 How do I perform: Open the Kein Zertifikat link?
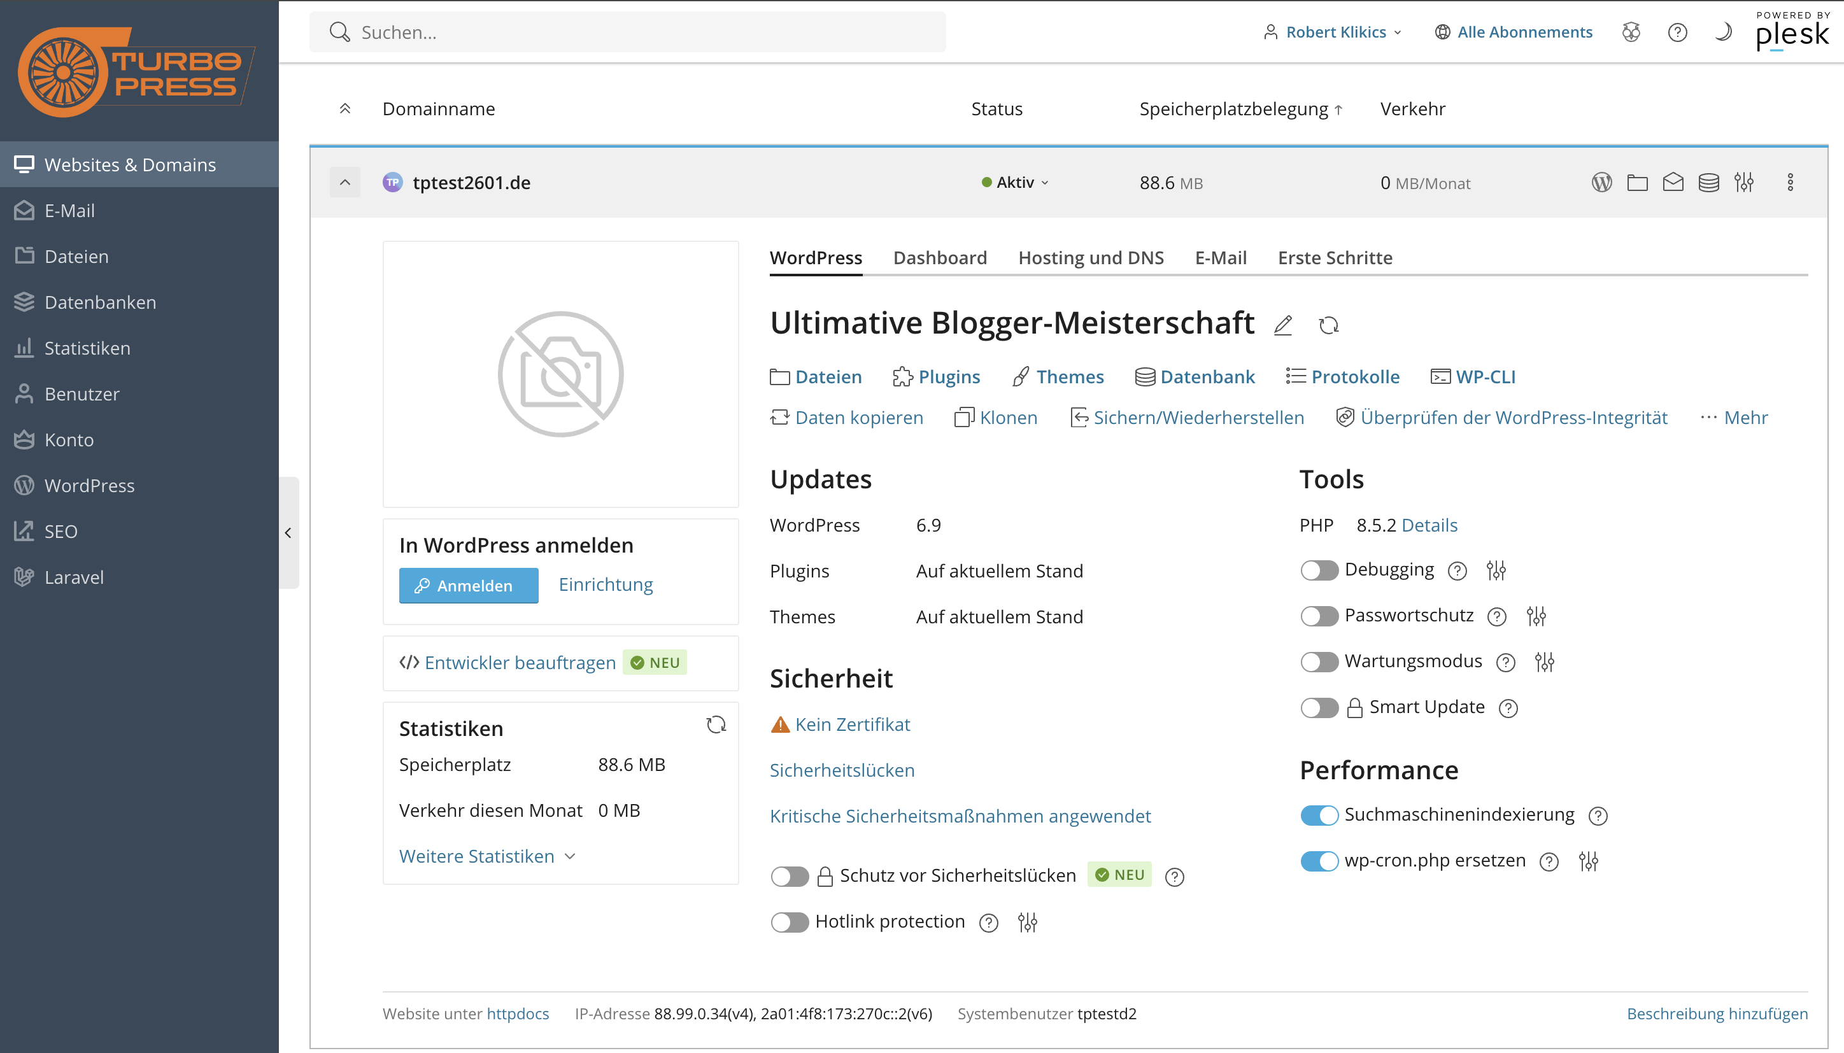[852, 724]
